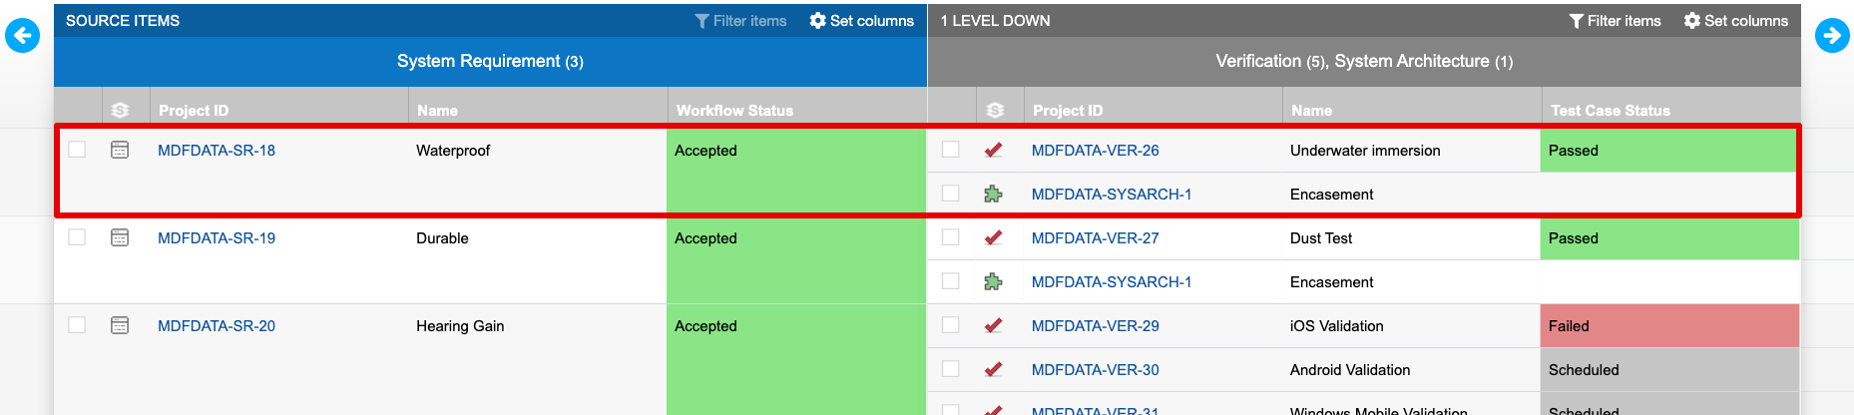Tick the checkbox for MDFDATA-VER-27

(x=951, y=237)
